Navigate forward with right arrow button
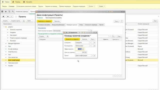Image resolution: width=160 pixels, height=90 pixels. point(11,16)
